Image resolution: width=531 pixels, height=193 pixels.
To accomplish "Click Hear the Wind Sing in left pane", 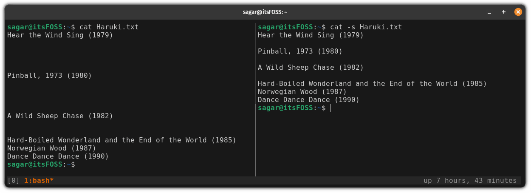I will tap(60, 35).
